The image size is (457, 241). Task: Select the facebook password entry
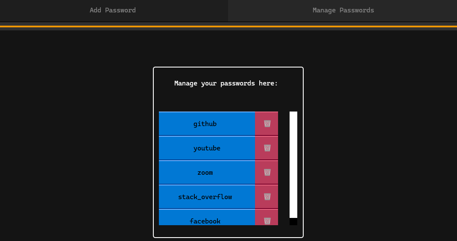point(207,217)
